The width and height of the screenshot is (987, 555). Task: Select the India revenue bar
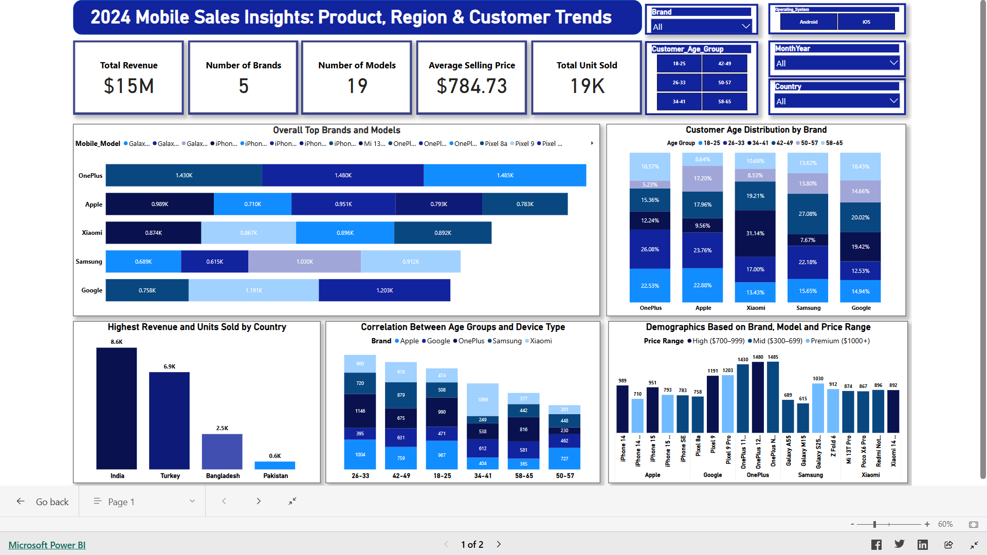[x=117, y=409]
